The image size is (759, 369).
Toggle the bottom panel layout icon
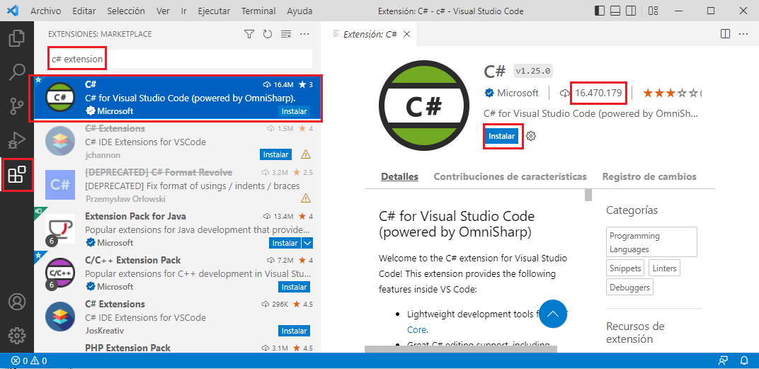615,11
